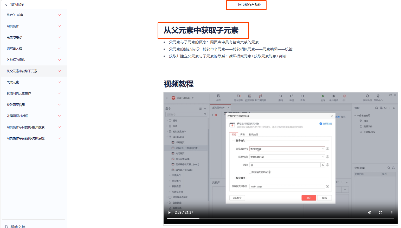
Task: Click the 帮助文档 document icon
Action: [7, 226]
